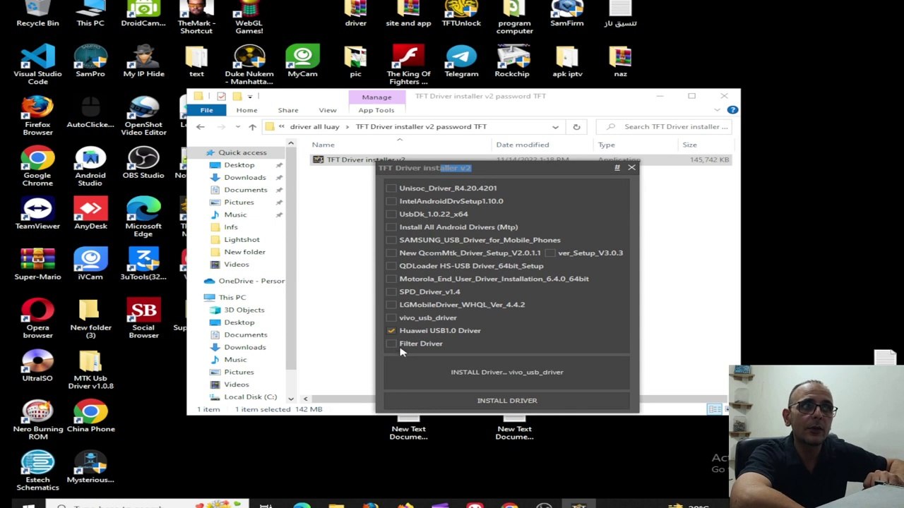Navigate up one folder level in Explorer

(252, 127)
